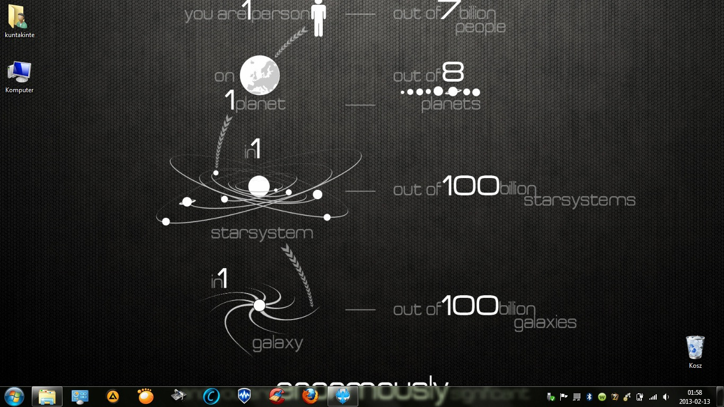Click the Control Panel taskbar icon
This screenshot has width=724, height=407.
(x=80, y=396)
